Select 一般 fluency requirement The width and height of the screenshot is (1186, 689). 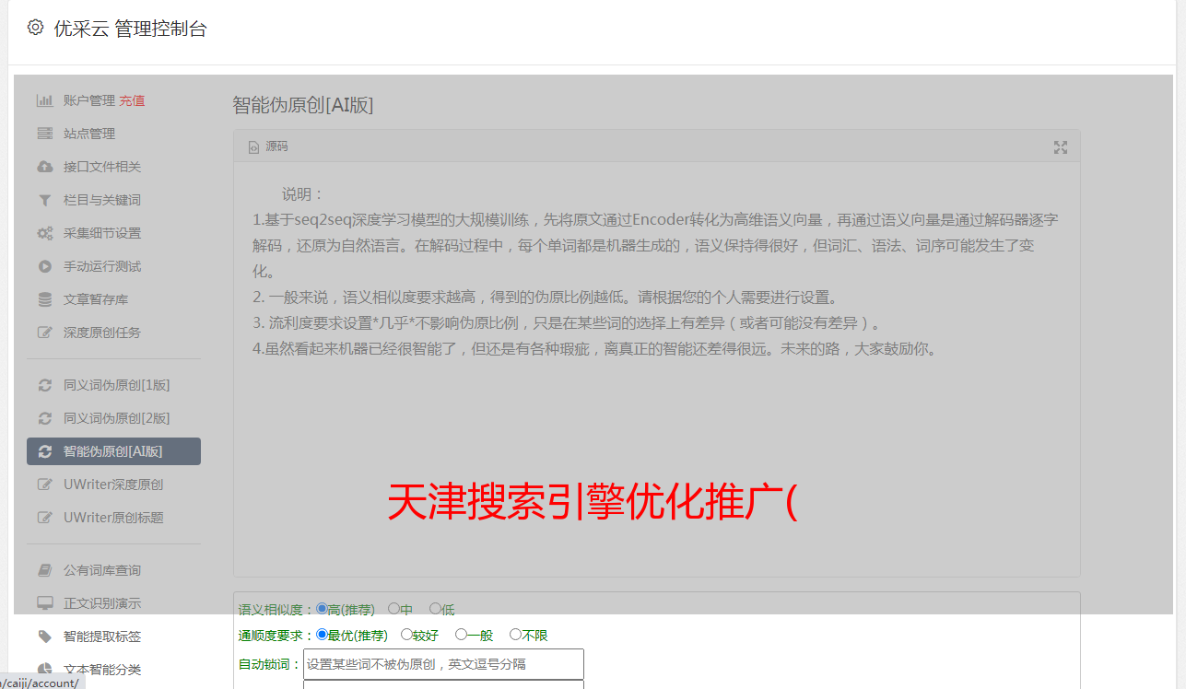461,635
